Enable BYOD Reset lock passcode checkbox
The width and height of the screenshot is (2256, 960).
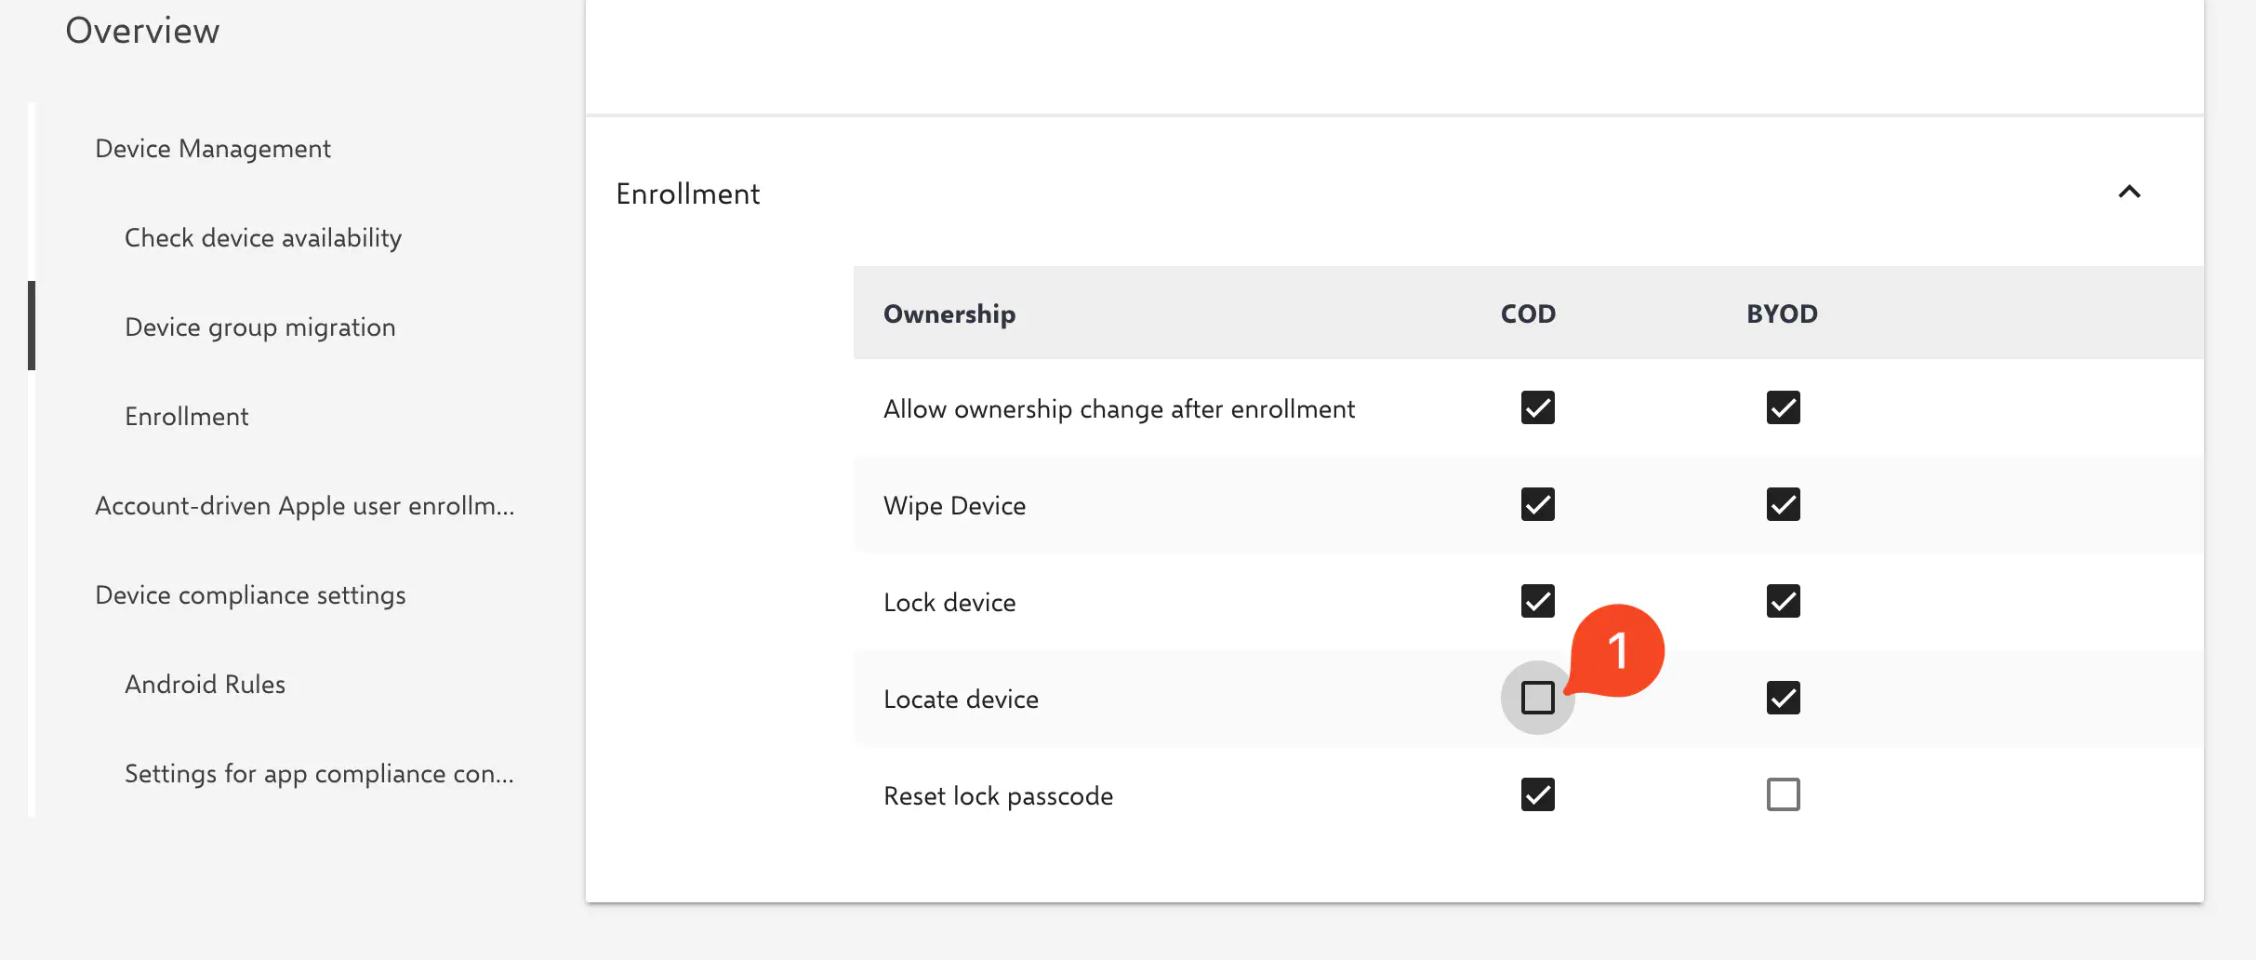[1783, 794]
